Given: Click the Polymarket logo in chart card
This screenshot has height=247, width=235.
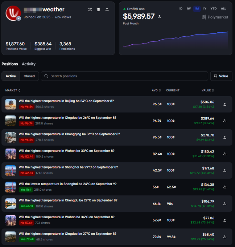Looking at the screenshot, I should pyautogui.click(x=215, y=17).
